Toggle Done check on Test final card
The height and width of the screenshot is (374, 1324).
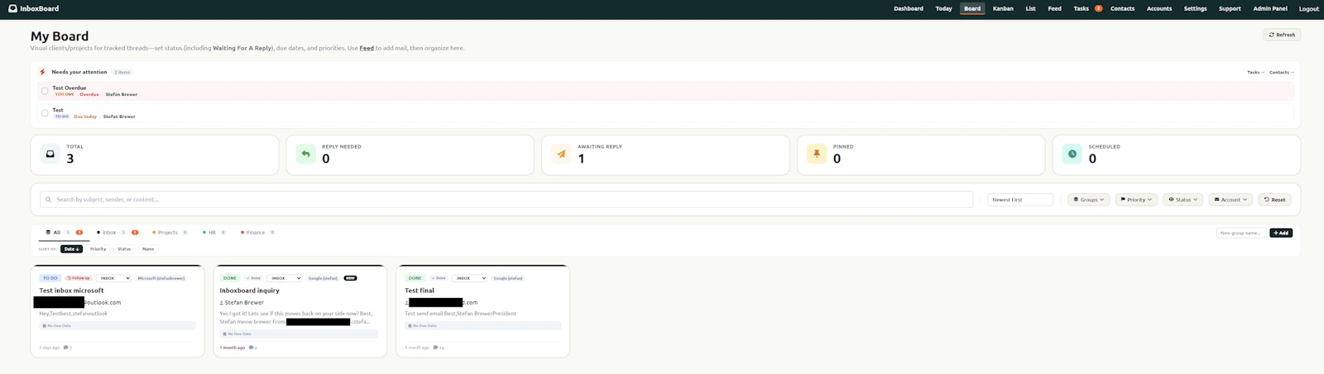pyautogui.click(x=439, y=278)
